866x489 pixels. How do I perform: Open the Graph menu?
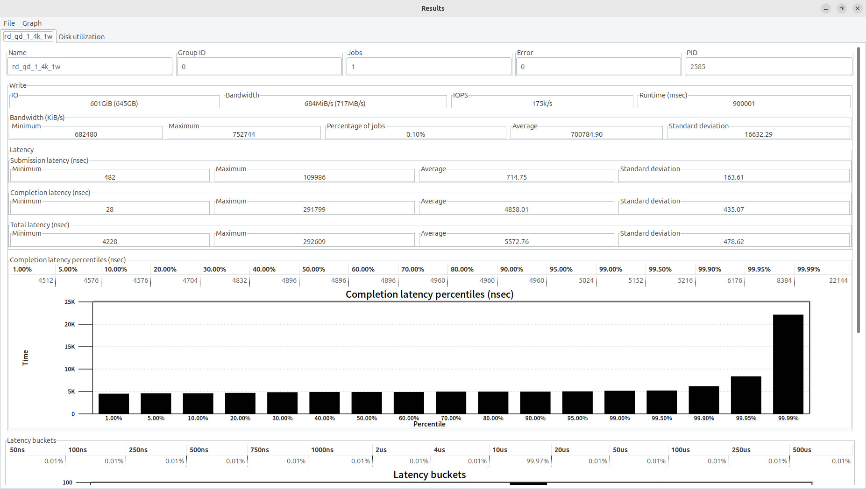(x=32, y=23)
